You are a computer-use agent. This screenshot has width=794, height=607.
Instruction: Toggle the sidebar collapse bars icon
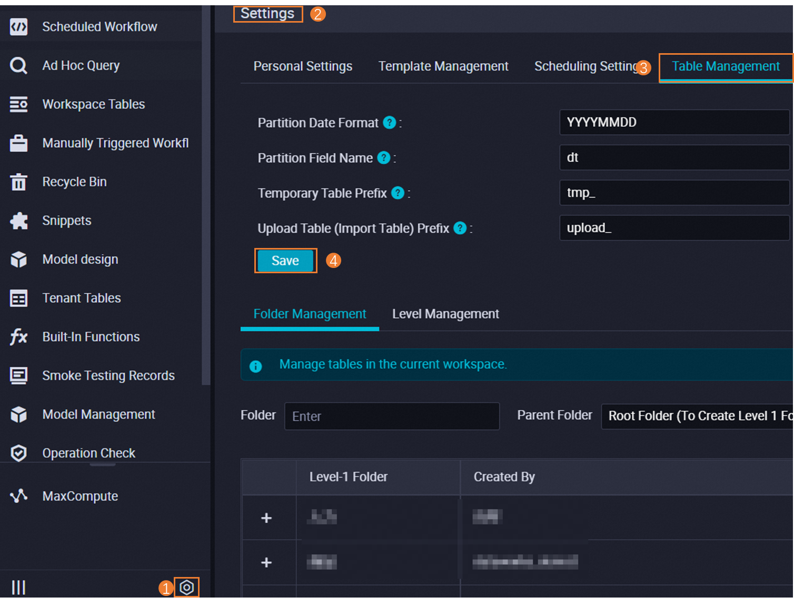[19, 588]
